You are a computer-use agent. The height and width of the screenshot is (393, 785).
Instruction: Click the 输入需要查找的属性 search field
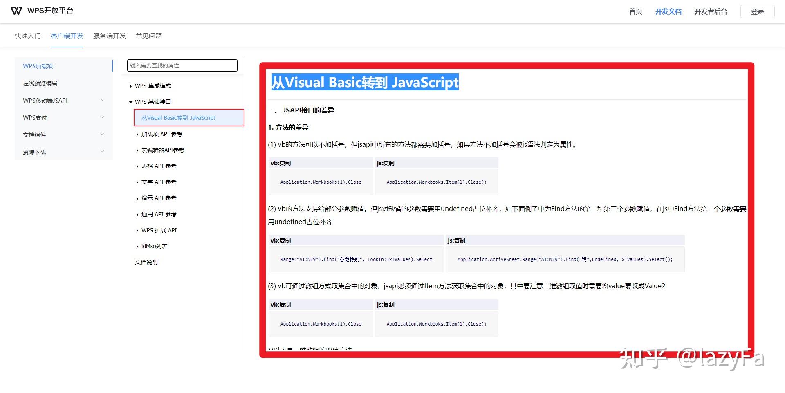(182, 65)
